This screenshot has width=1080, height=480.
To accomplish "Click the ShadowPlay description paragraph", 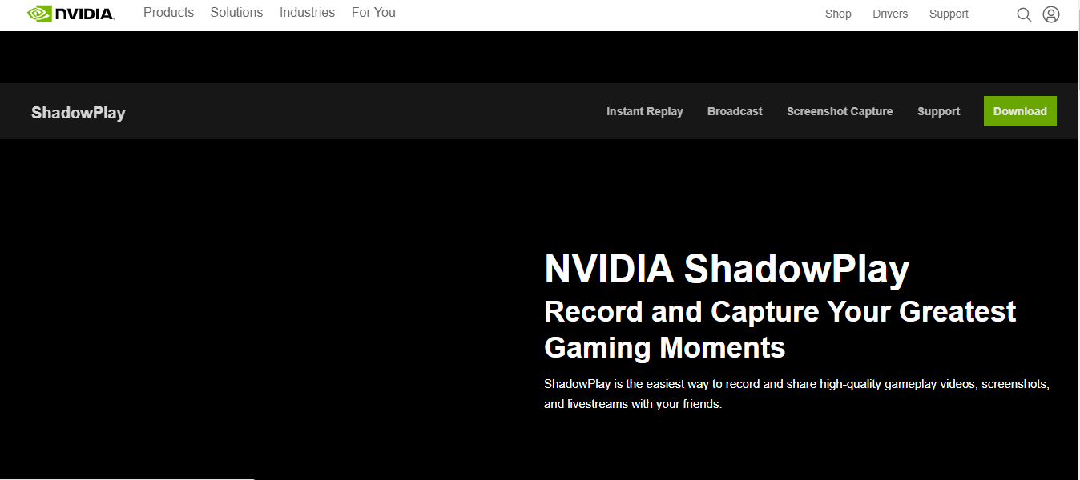I will [796, 394].
